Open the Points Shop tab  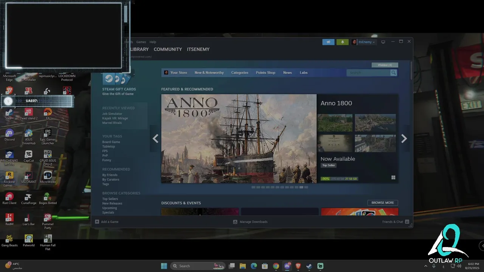point(265,73)
